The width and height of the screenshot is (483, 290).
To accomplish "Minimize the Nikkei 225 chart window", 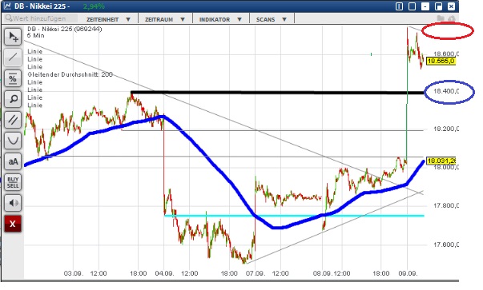I will (425, 6).
